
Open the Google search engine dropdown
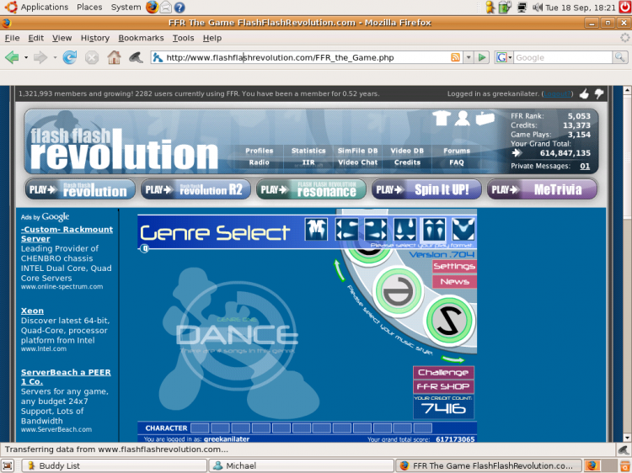[x=504, y=57]
